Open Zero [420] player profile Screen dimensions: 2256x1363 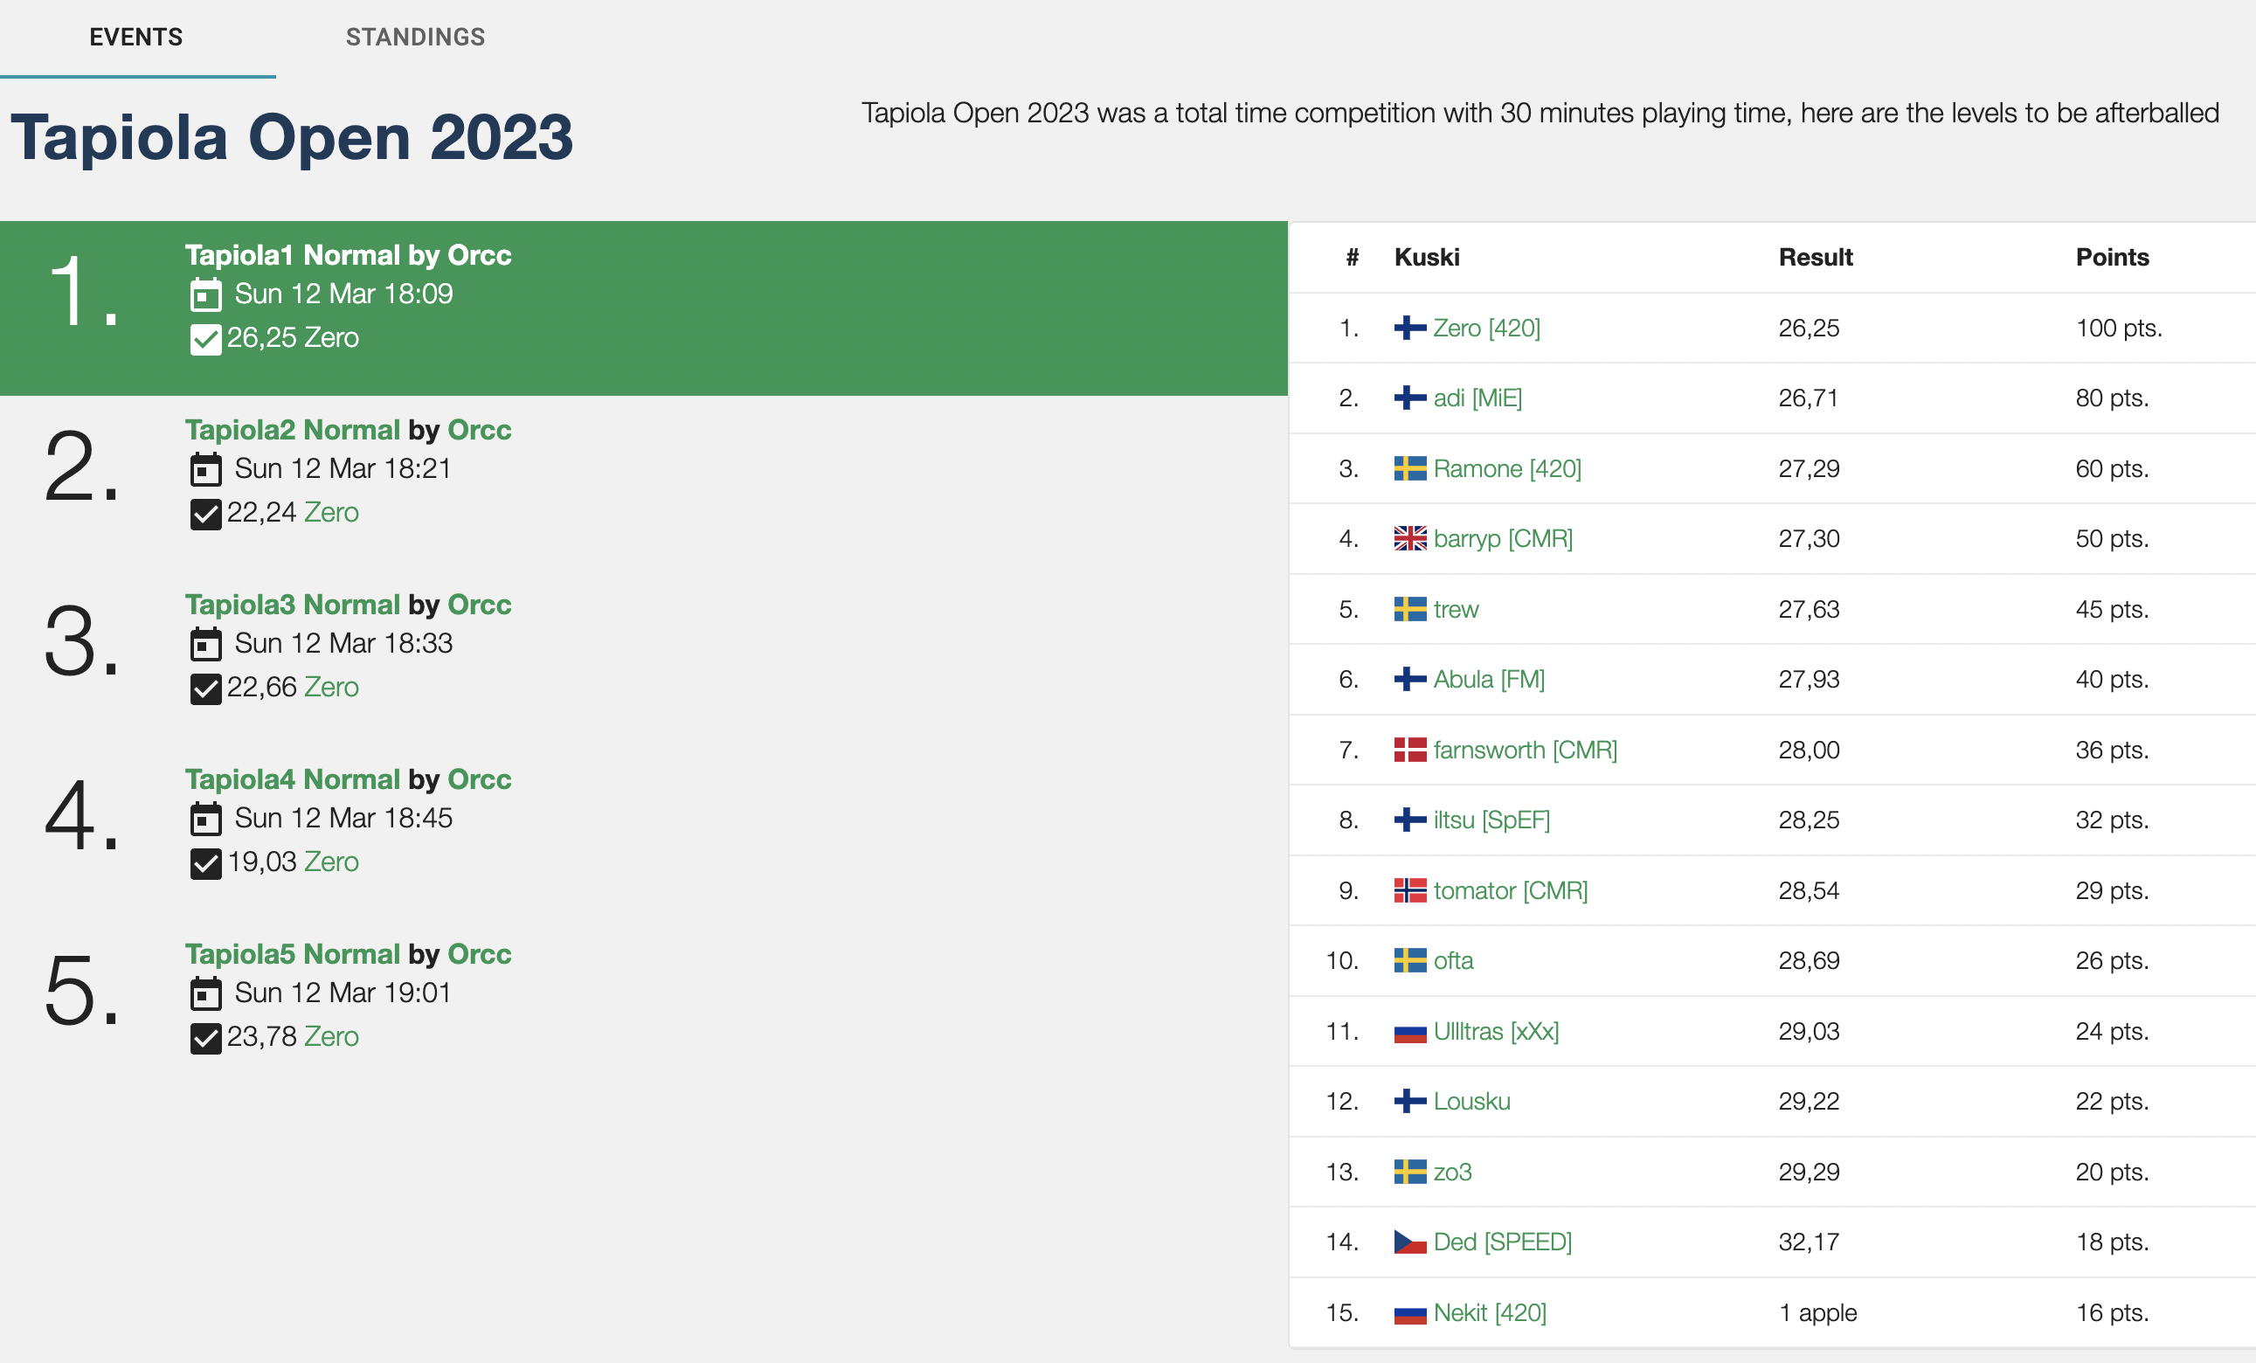[x=1487, y=328]
